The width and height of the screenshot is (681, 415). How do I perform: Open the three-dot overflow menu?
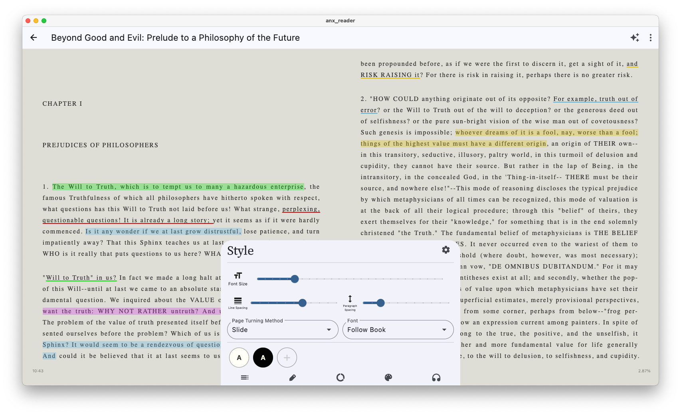pos(650,38)
